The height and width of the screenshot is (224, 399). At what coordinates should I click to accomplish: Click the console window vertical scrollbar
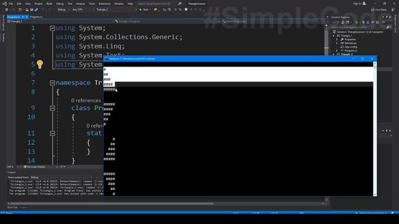tap(375, 129)
